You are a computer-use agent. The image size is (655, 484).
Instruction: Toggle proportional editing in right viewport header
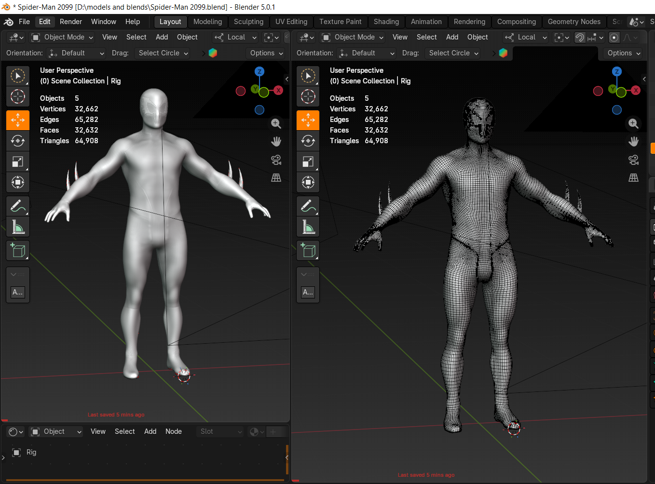(614, 37)
